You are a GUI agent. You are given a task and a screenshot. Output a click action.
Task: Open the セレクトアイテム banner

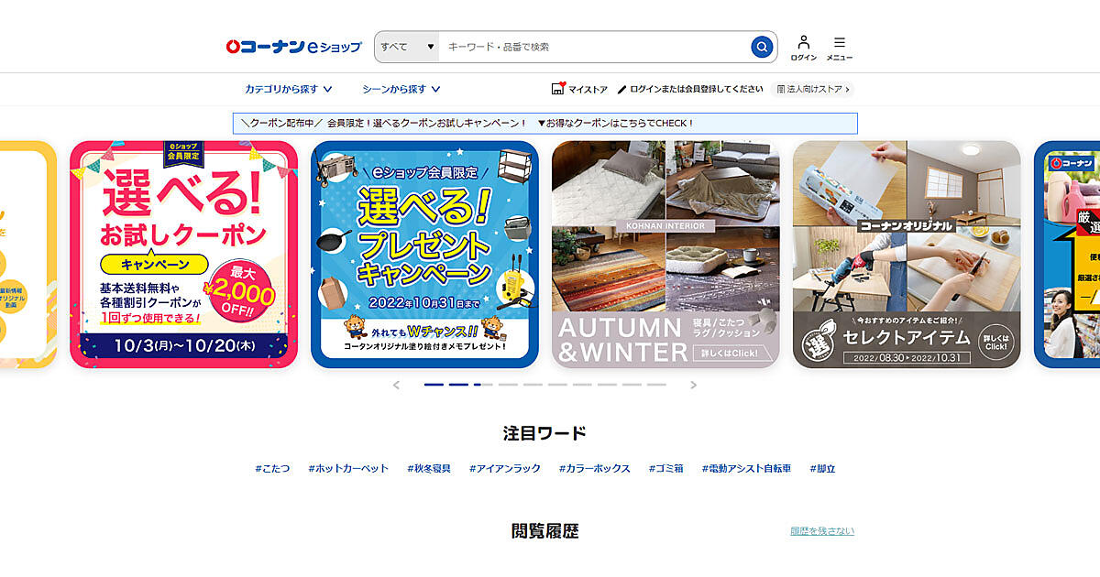click(907, 255)
